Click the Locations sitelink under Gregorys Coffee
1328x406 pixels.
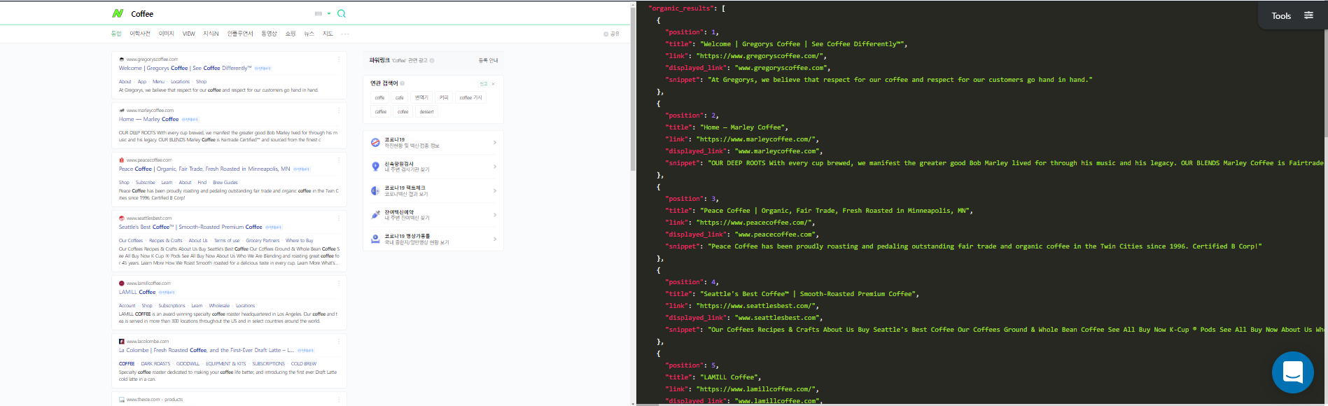click(x=180, y=82)
